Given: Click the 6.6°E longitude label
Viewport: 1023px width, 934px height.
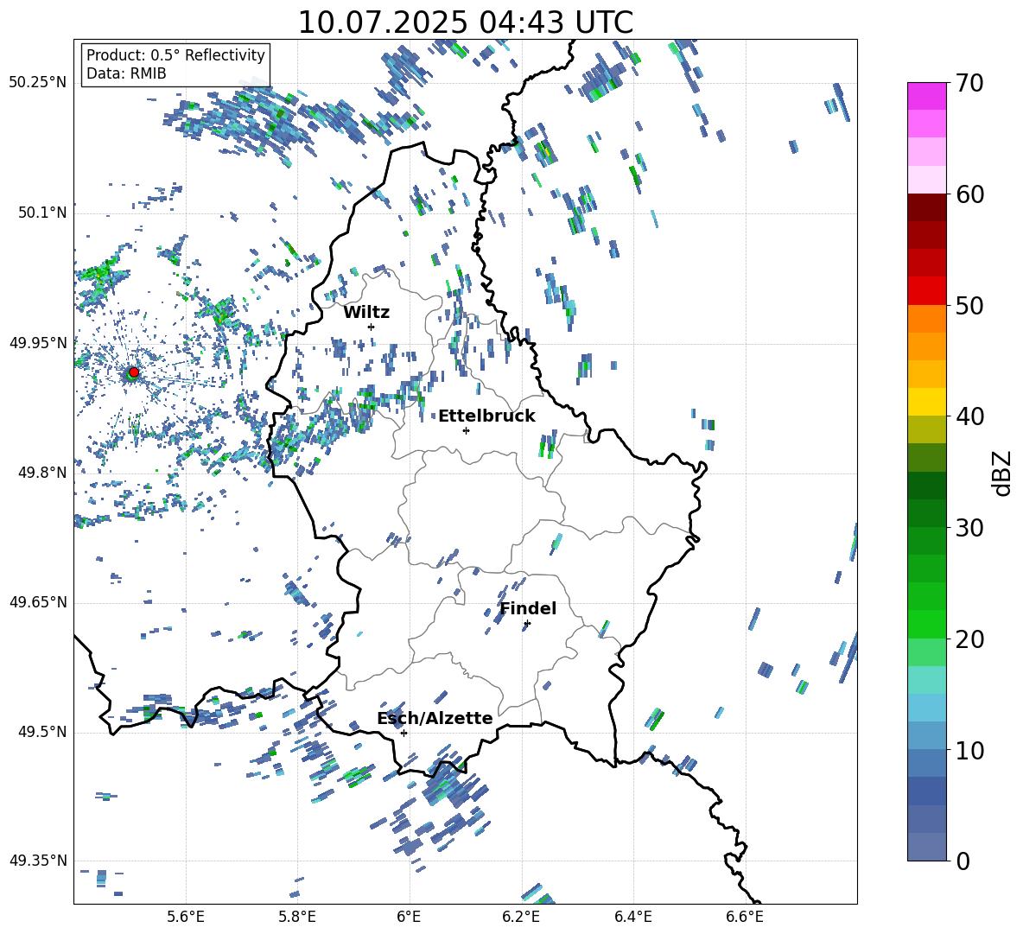Looking at the screenshot, I should (x=745, y=917).
